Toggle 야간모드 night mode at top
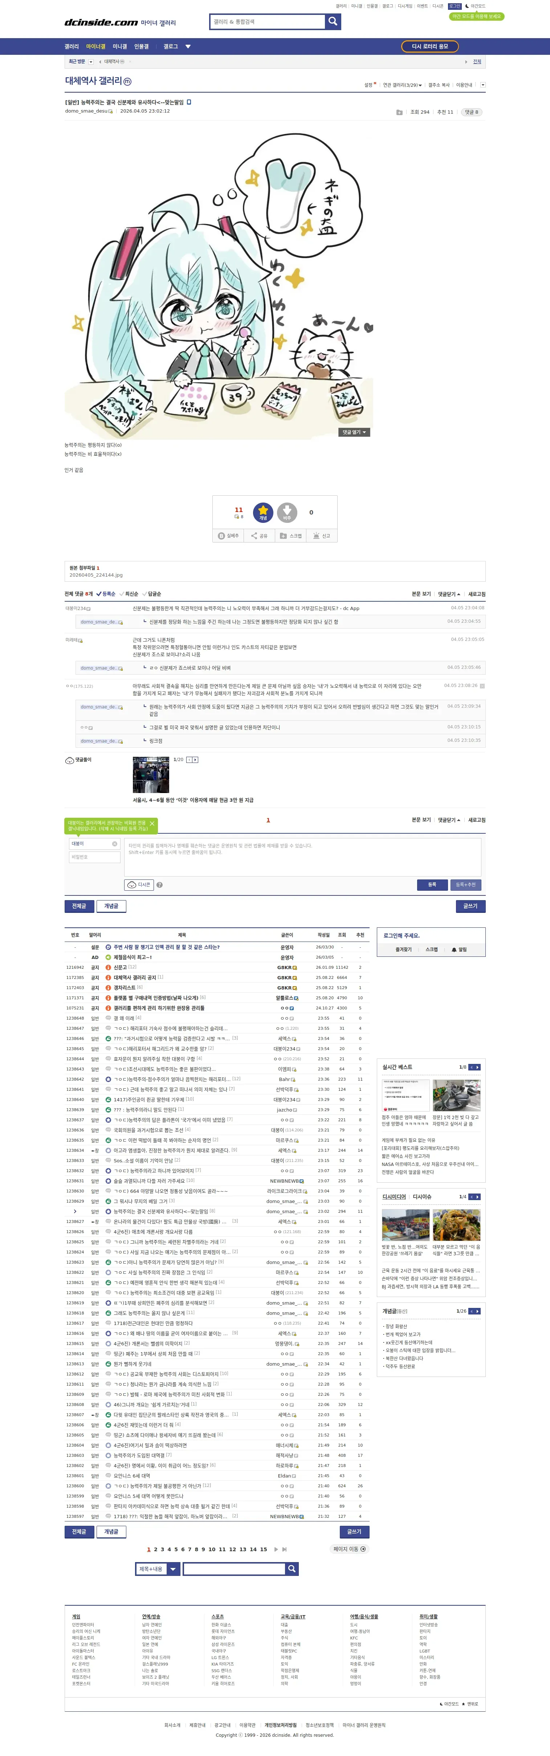550x1756 pixels. [x=476, y=6]
